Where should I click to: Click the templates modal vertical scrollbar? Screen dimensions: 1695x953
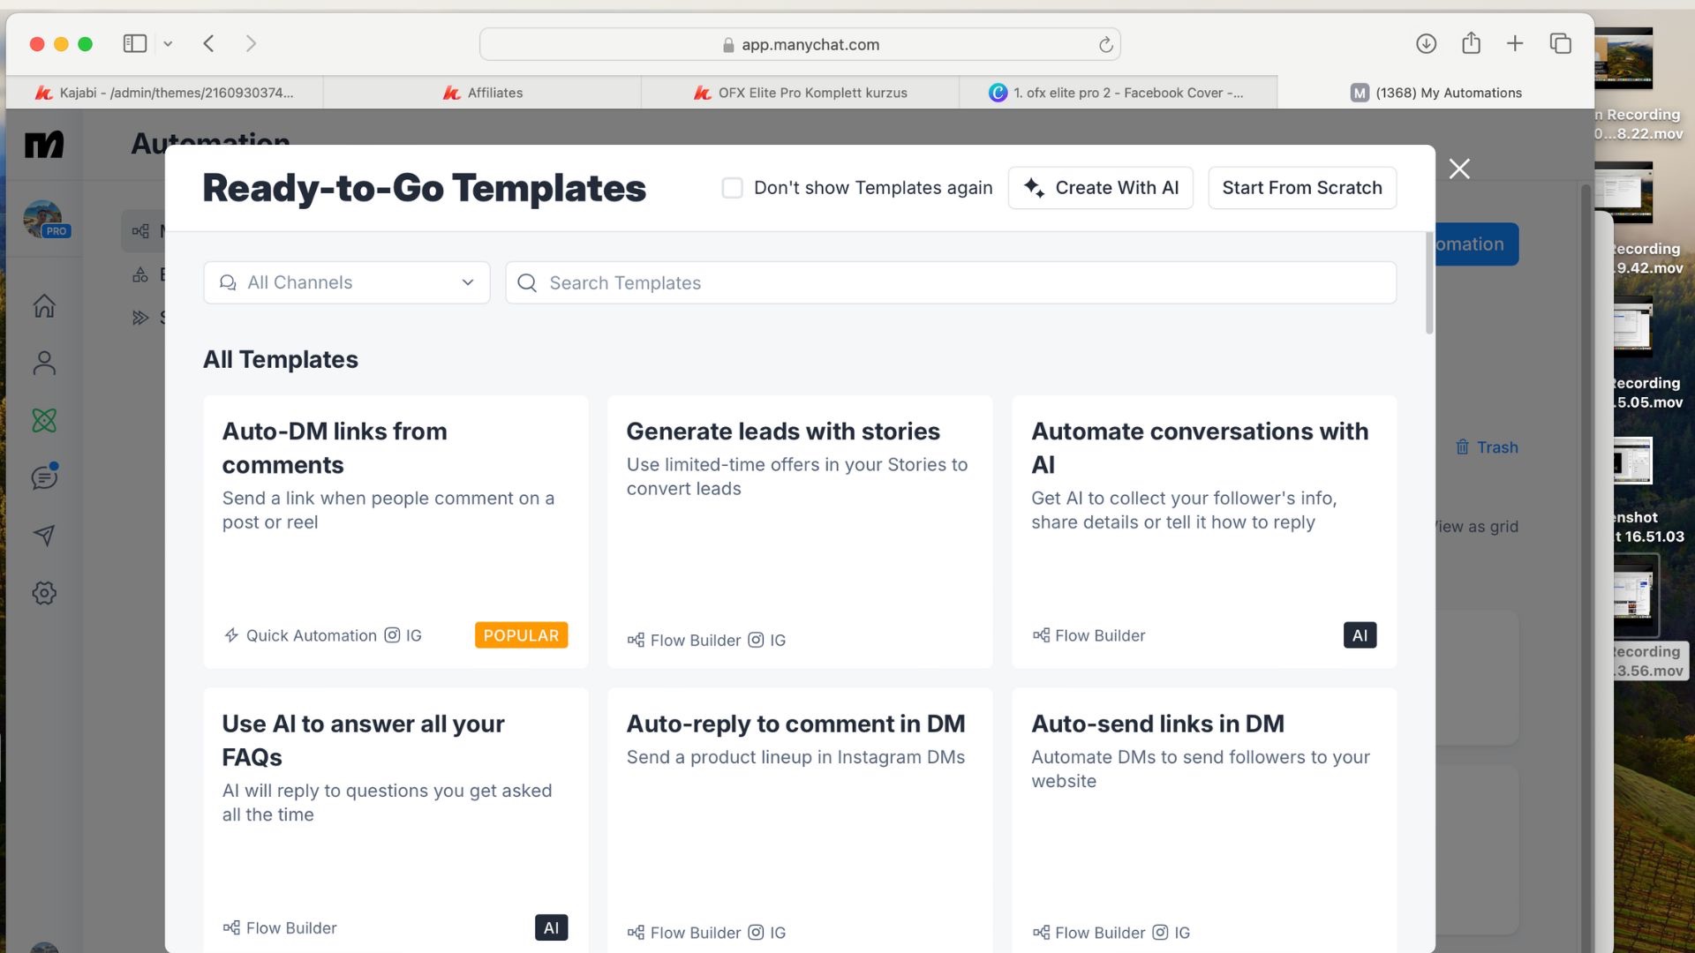point(1429,284)
